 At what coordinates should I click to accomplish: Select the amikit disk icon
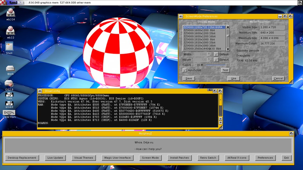coord(9,103)
